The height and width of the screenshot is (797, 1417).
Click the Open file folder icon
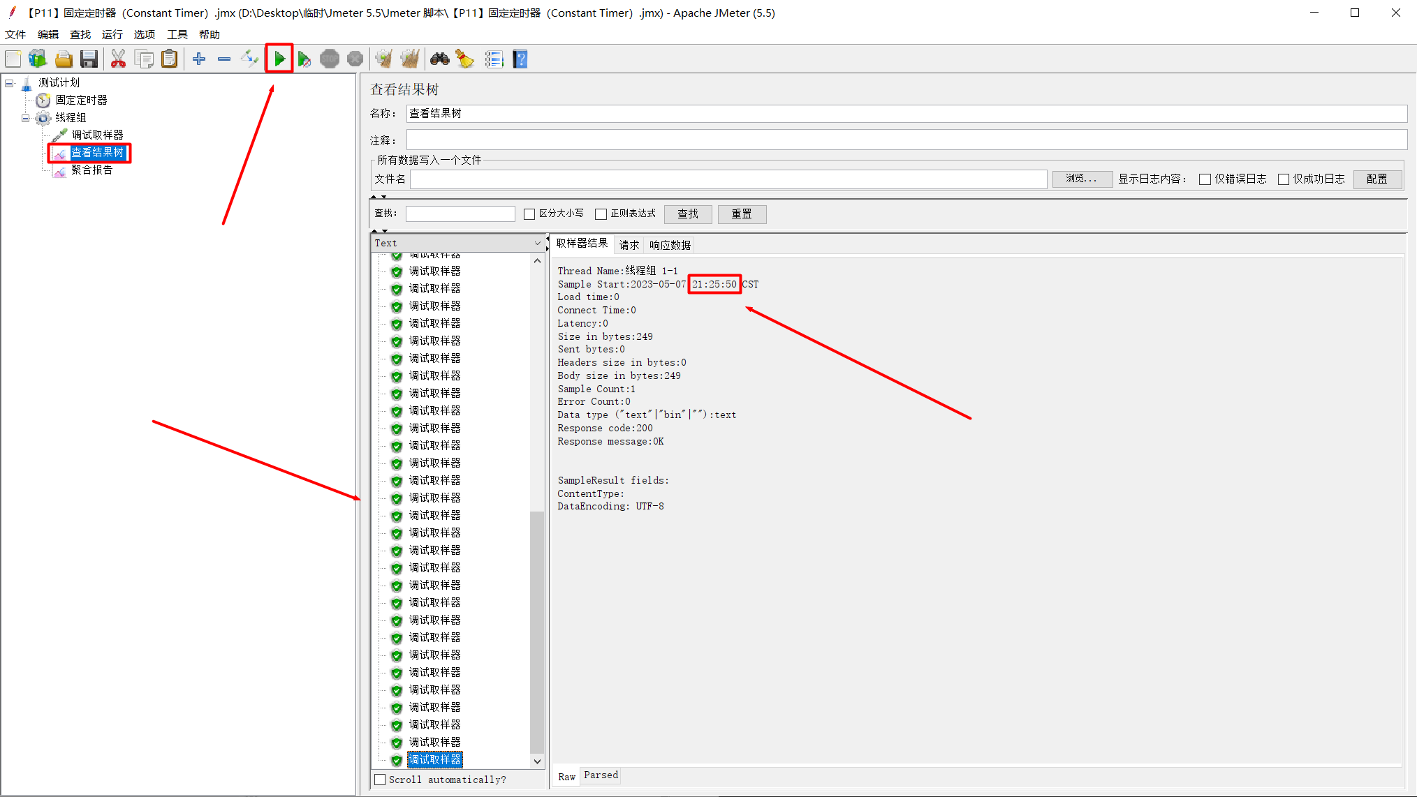(x=64, y=59)
